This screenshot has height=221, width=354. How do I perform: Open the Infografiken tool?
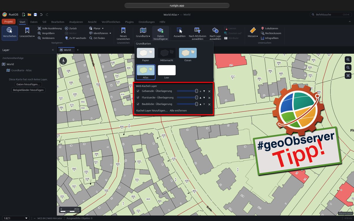[270, 38]
